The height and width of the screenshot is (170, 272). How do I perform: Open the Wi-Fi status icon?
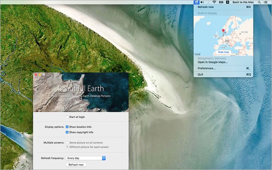point(215,2)
